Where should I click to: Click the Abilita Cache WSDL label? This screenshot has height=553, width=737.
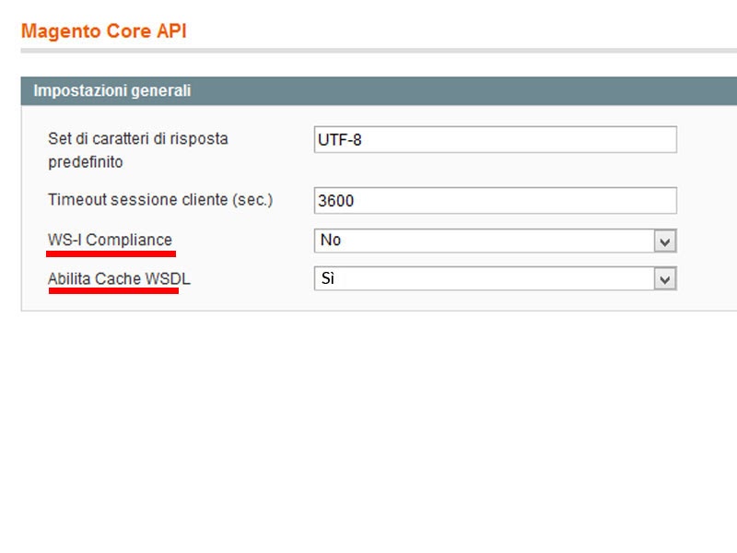[x=119, y=278]
